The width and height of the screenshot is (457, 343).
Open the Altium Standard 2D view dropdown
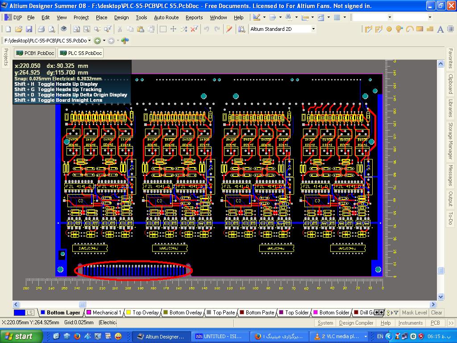[313, 29]
